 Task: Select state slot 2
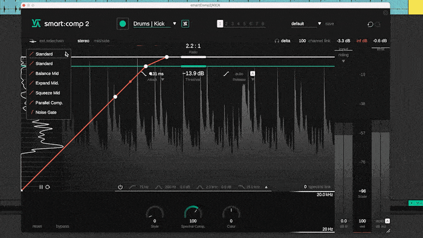(226, 24)
